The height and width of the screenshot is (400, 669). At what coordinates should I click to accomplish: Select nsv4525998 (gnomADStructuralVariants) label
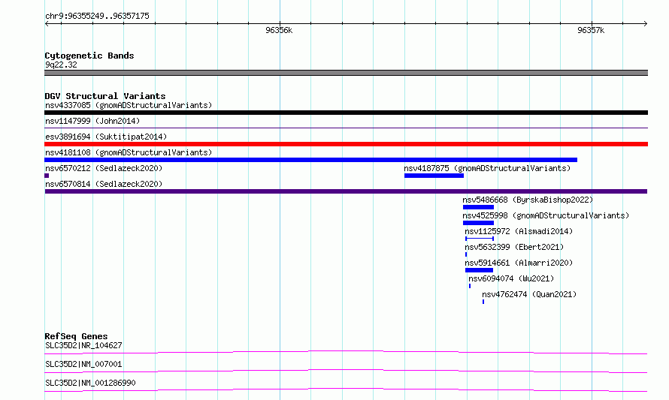(x=546, y=215)
